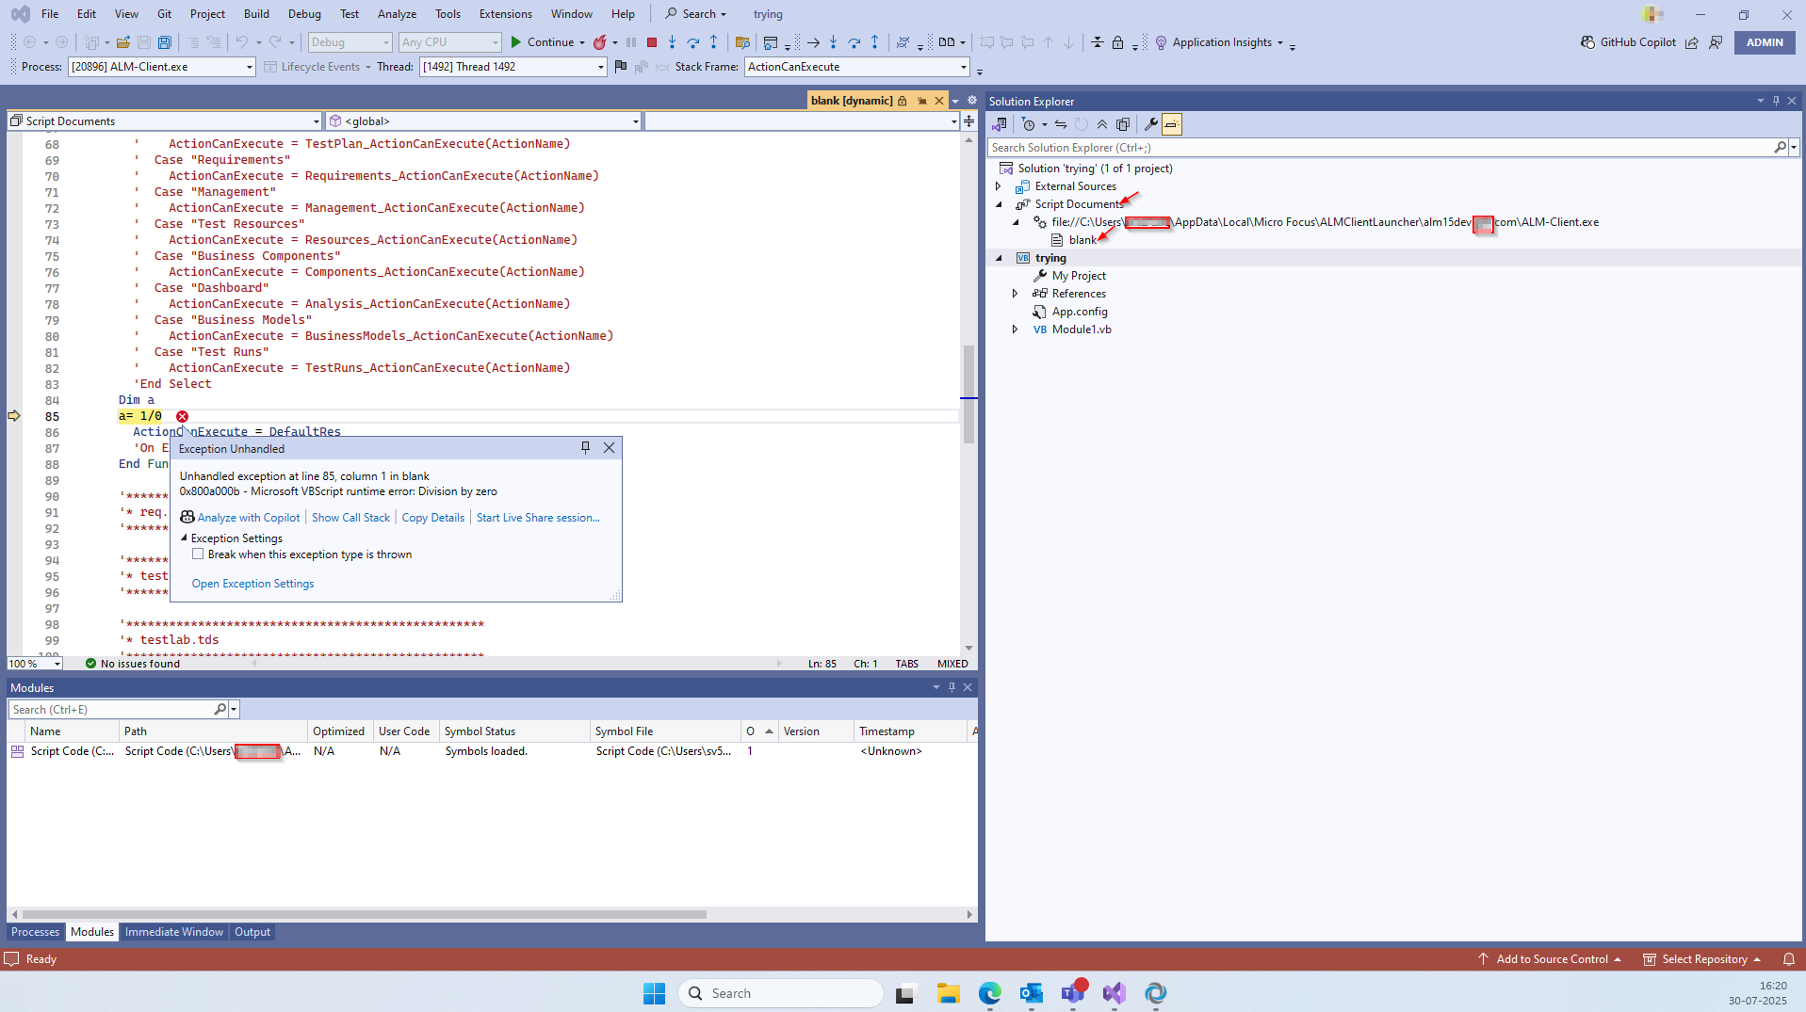This screenshot has height=1012, width=1806.
Task: Click the lock icon in the toolbar
Action: [x=1117, y=42]
